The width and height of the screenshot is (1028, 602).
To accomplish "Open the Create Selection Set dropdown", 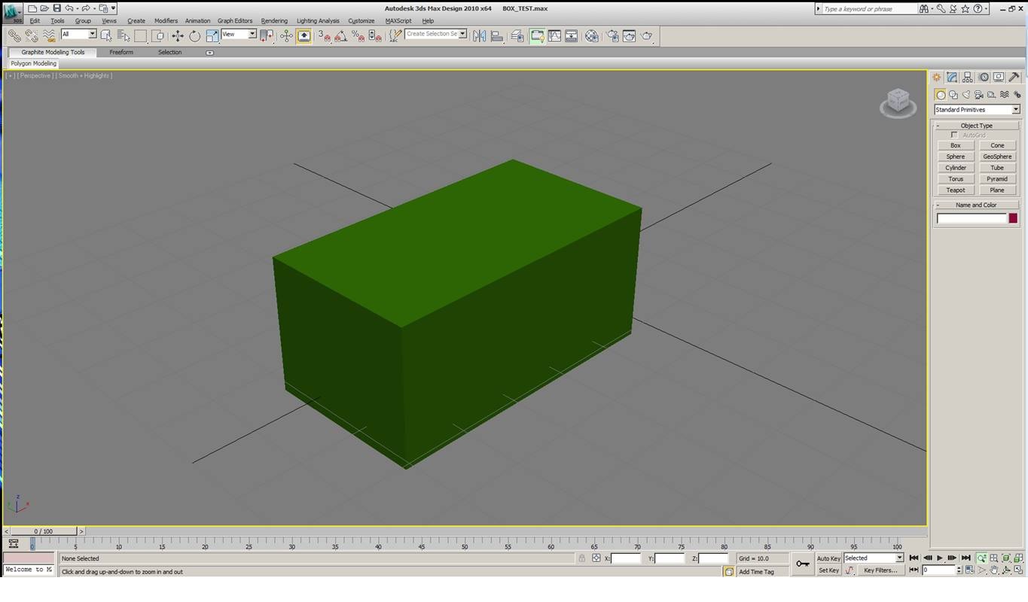I will (436, 35).
